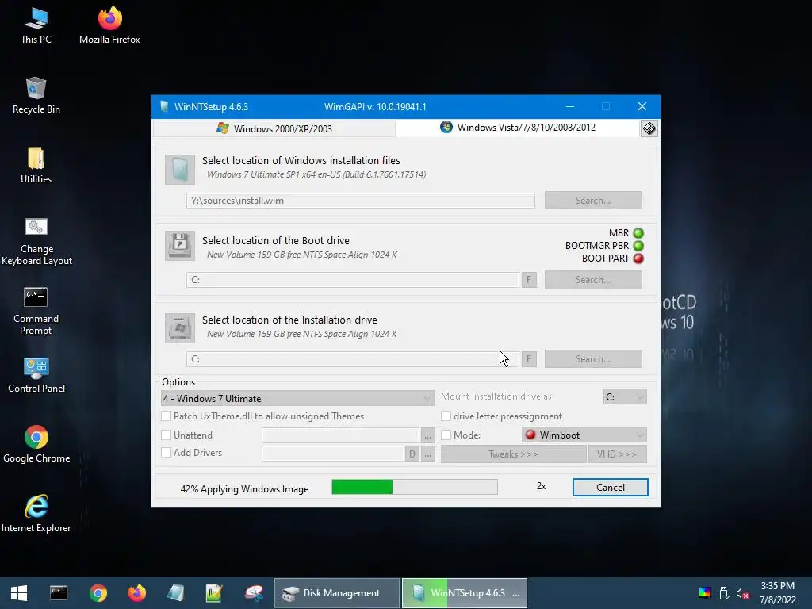
Task: Open VHD >>> options
Action: pyautogui.click(x=617, y=454)
